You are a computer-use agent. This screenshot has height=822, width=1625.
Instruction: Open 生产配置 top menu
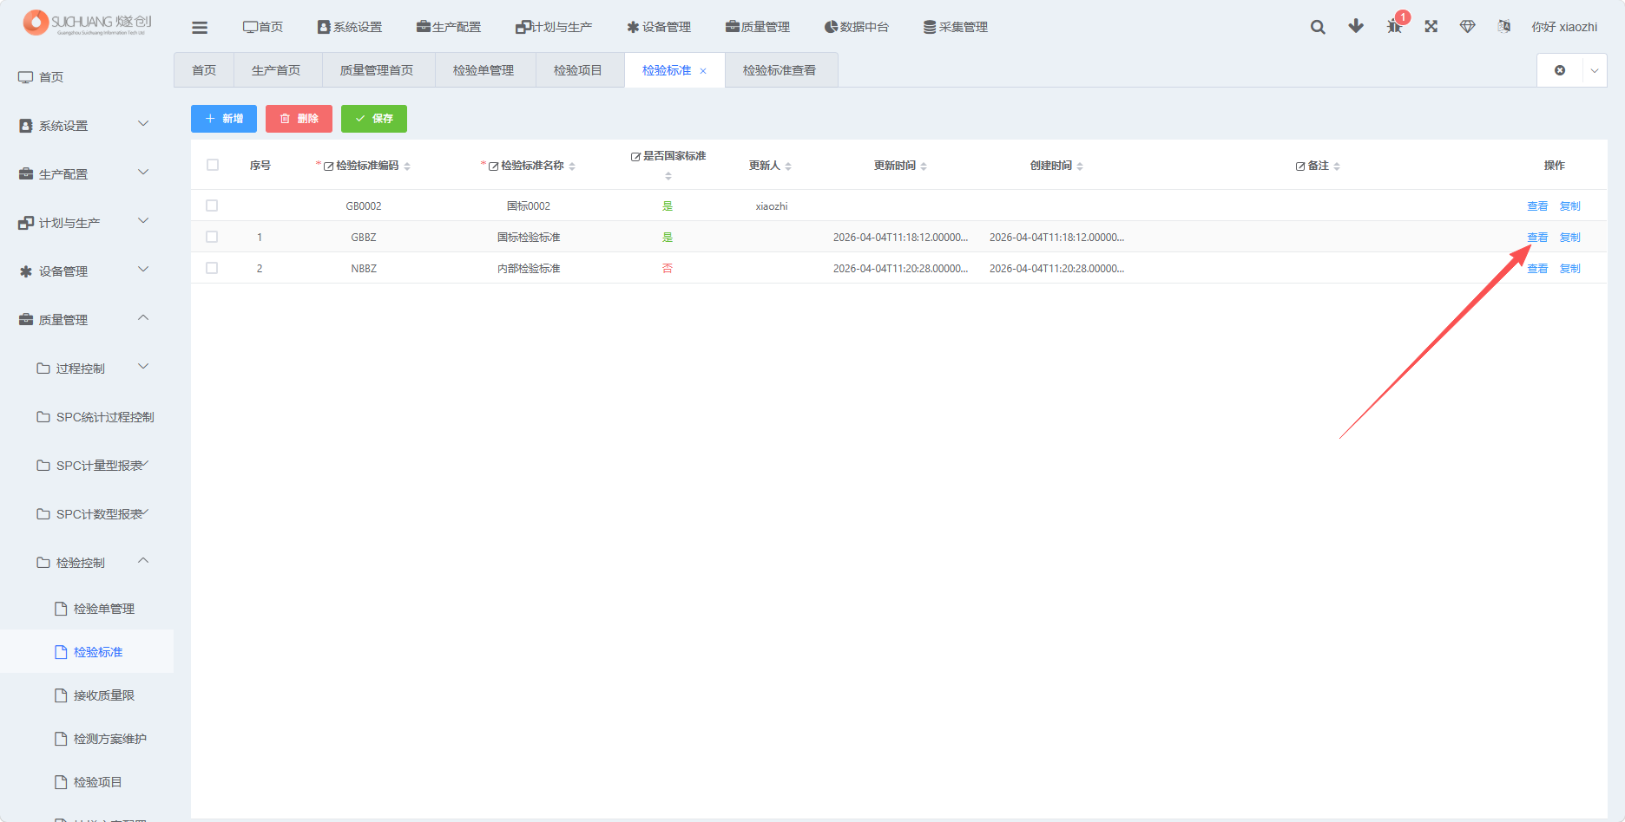tap(449, 27)
